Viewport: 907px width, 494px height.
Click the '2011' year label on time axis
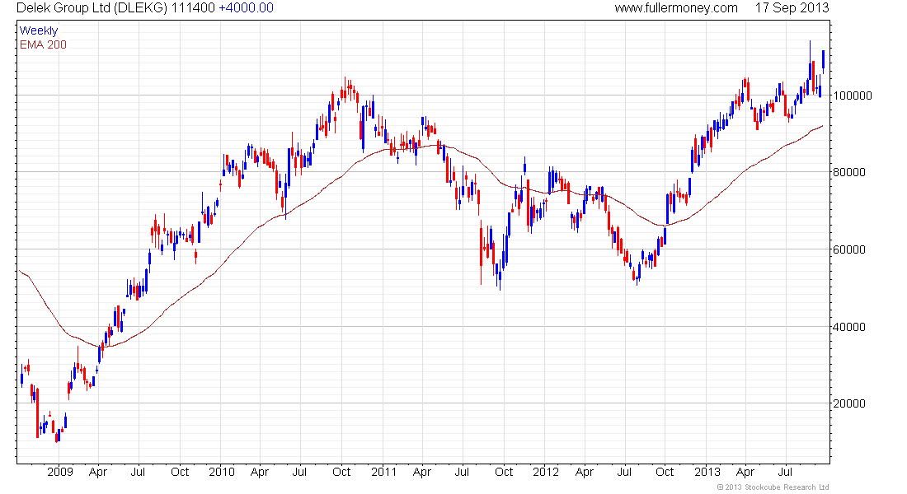pyautogui.click(x=384, y=472)
